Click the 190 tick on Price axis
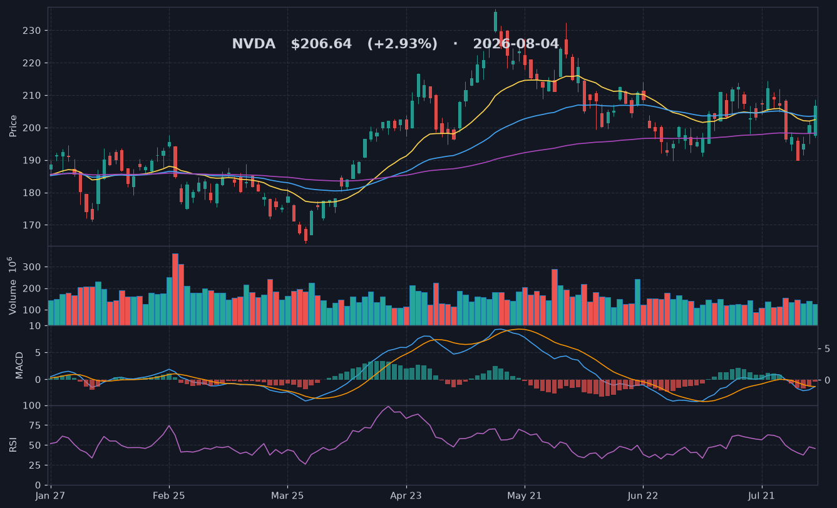The height and width of the screenshot is (508, 837). pyautogui.click(x=32, y=161)
